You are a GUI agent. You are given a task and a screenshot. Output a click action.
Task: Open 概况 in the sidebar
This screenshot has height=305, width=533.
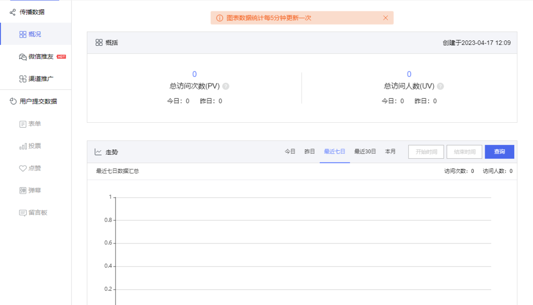(36, 34)
